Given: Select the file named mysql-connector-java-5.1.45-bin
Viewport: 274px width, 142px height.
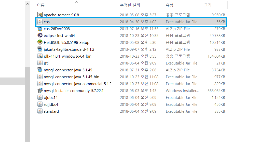Looking at the screenshot, I should coord(72,77).
